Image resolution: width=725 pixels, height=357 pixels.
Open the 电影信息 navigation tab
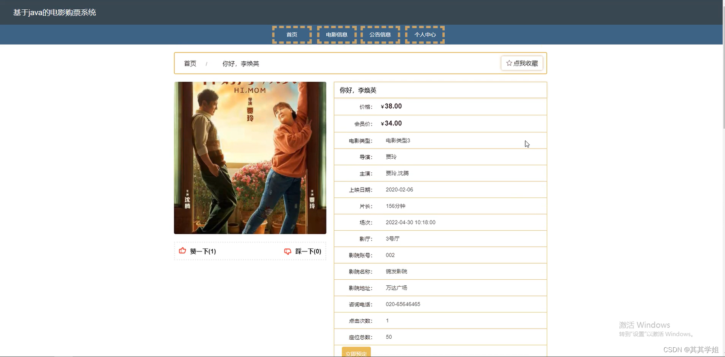coord(337,35)
